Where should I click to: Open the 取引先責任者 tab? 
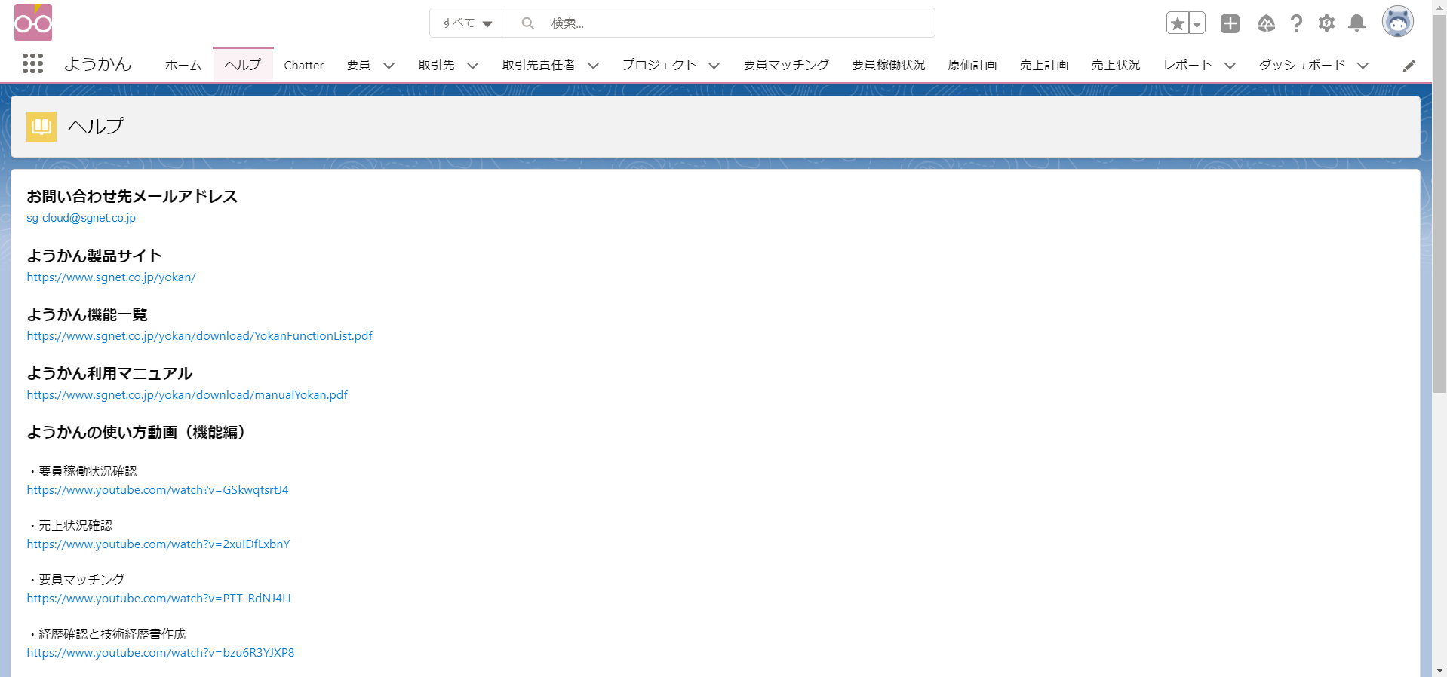pyautogui.click(x=539, y=65)
